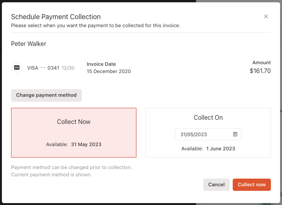Confirm with the Collect now button
This screenshot has height=205, width=282.
[x=251, y=185]
